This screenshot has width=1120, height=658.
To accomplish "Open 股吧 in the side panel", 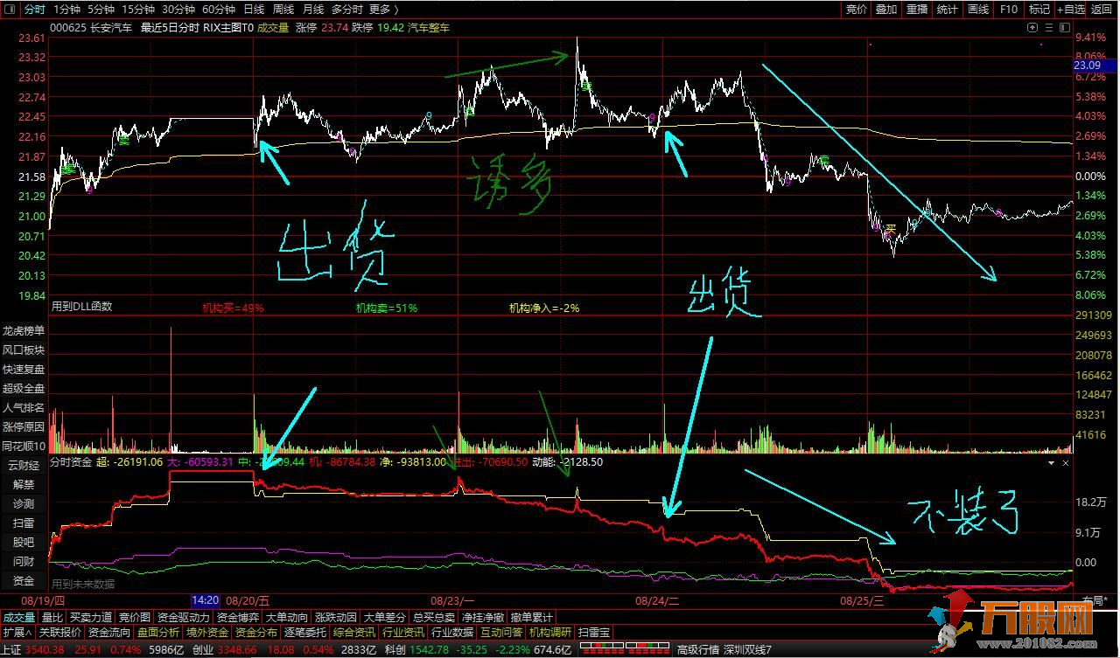I will (24, 543).
